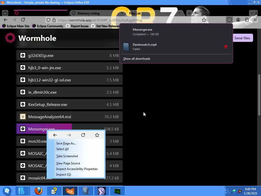Viewport: 261px width, 196px height.
Task: Click context menu Reload icon
Action: pos(83,135)
